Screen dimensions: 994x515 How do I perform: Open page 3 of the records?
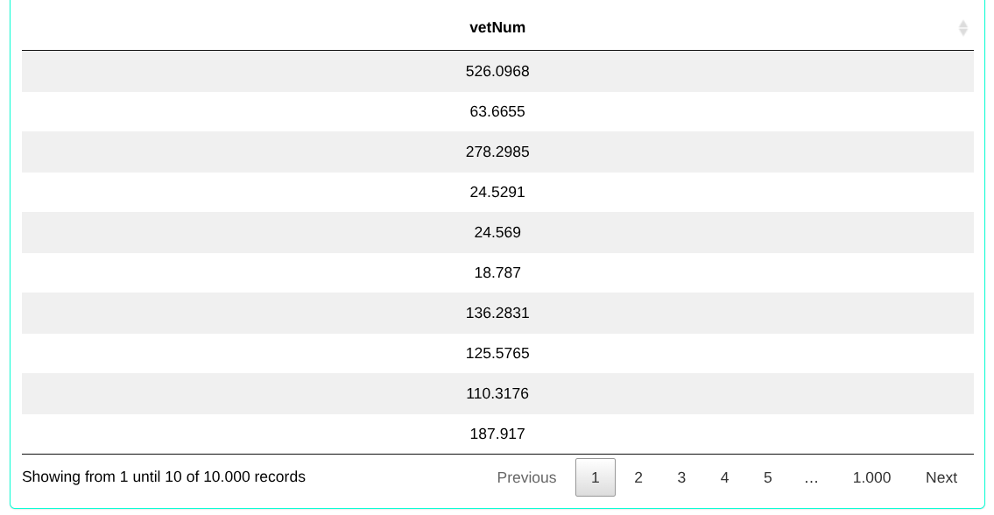681,477
